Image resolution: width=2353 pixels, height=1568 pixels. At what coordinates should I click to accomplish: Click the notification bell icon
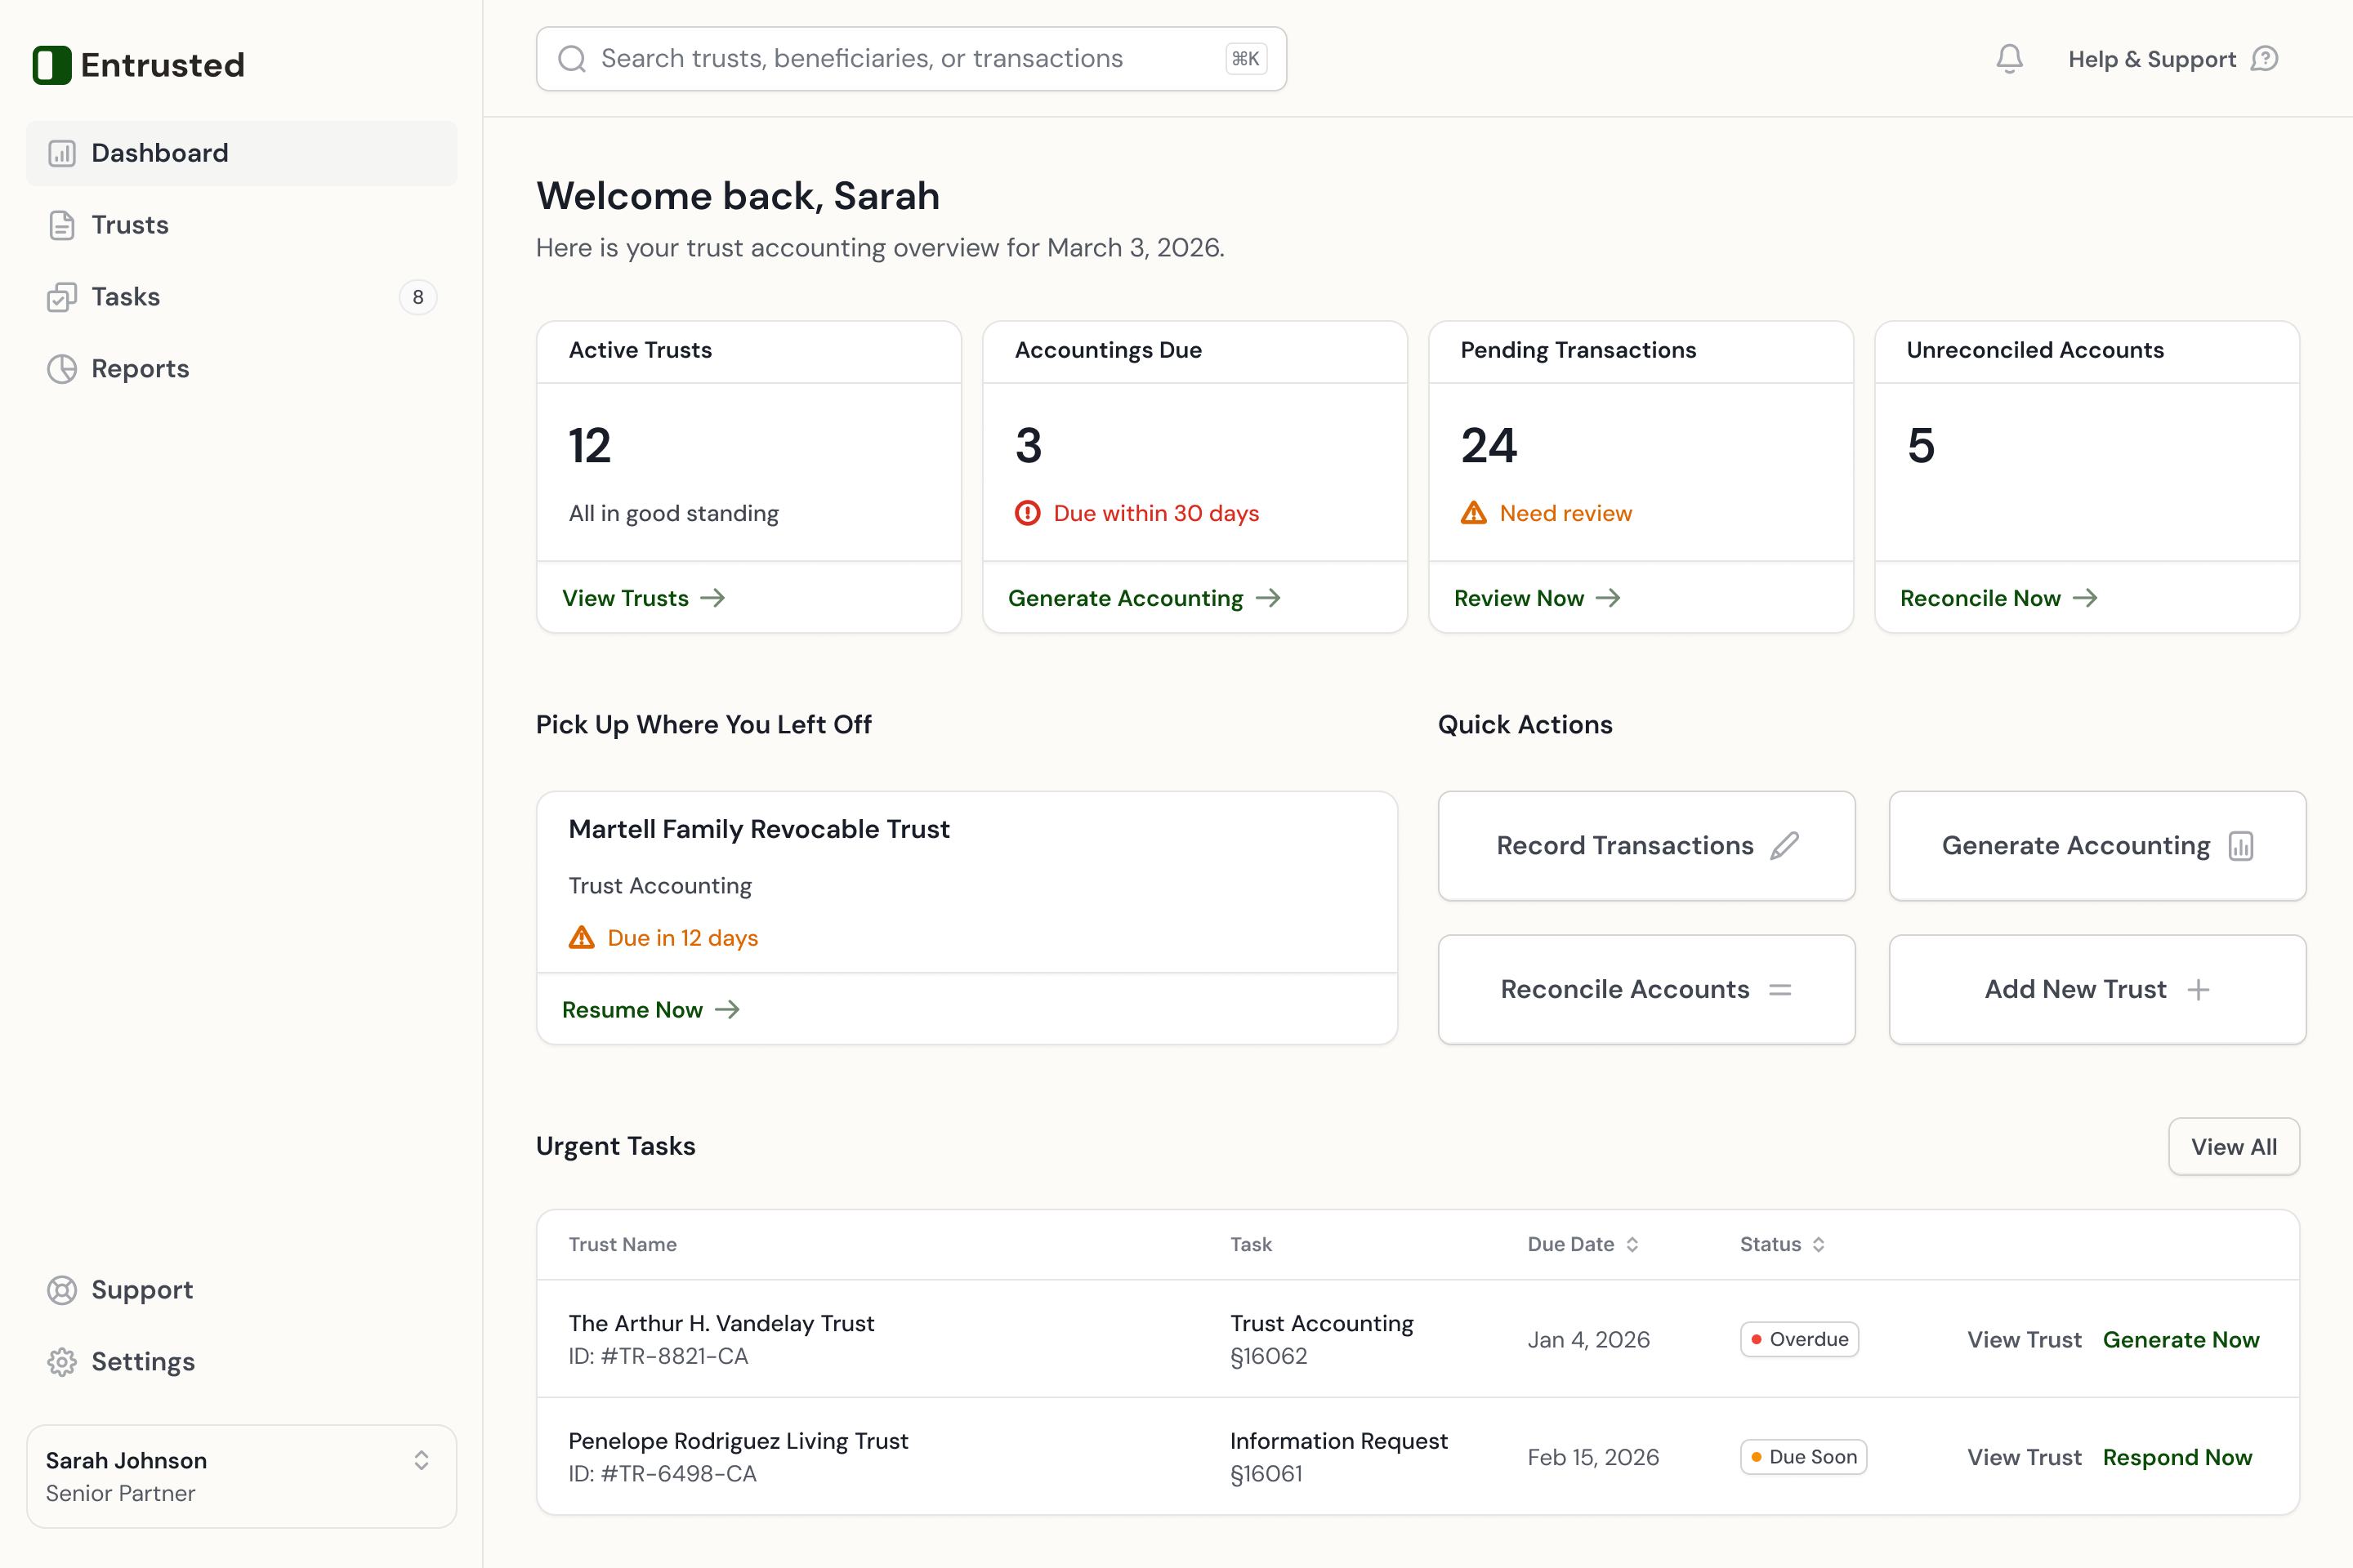point(2009,59)
